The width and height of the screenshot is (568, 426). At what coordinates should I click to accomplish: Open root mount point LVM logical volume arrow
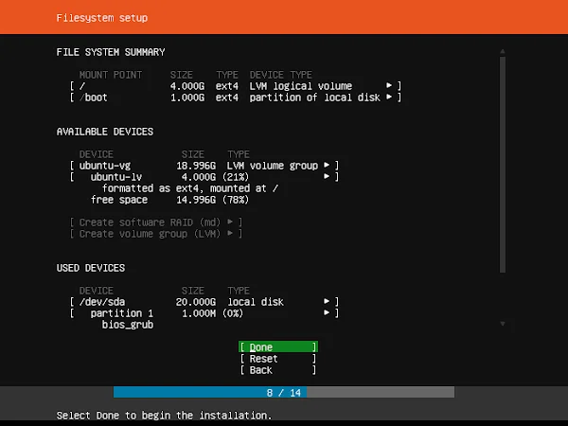coord(389,85)
